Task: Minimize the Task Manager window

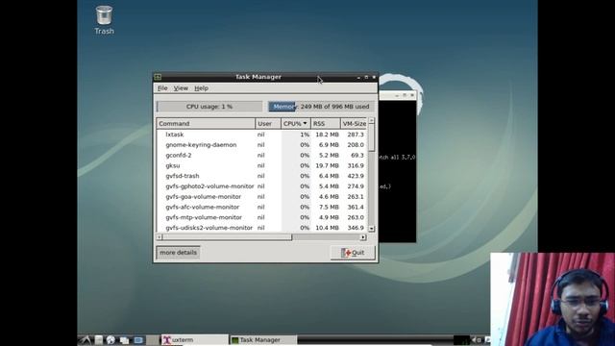Action: pos(358,77)
